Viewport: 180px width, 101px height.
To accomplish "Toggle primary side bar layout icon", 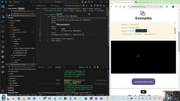I will pyautogui.click(x=82, y=2).
